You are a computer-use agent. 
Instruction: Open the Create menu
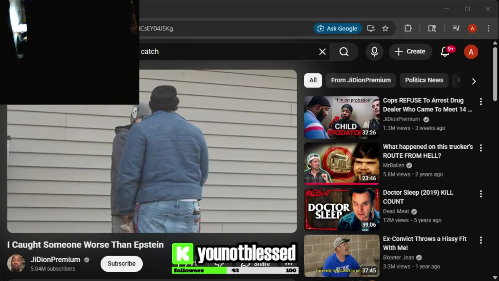(410, 52)
